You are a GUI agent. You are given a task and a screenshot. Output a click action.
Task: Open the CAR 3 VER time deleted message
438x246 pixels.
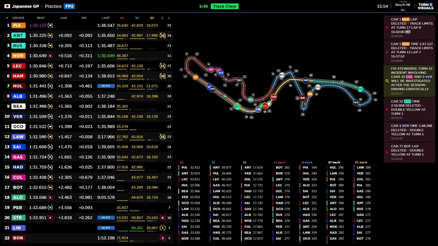(409, 132)
